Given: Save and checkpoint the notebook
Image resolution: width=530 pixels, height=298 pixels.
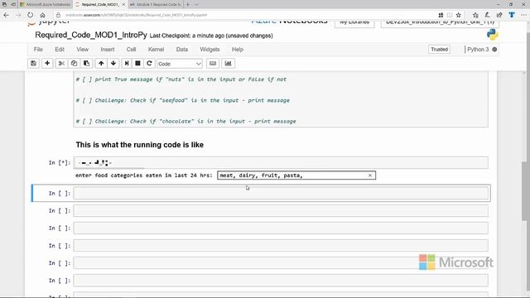Looking at the screenshot, I should 33,64.
